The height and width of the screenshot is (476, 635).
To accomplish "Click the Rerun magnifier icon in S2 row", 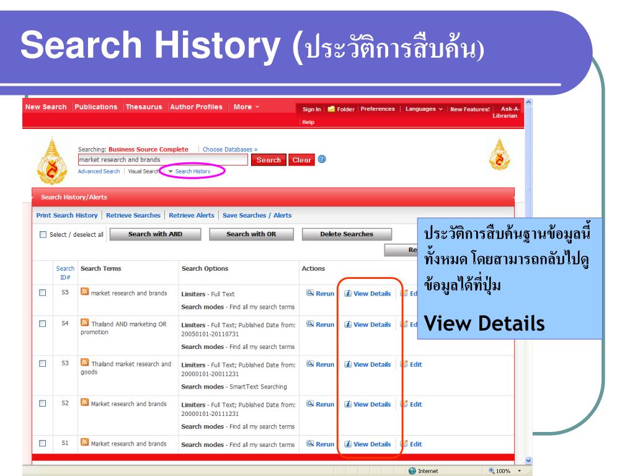I will [310, 404].
